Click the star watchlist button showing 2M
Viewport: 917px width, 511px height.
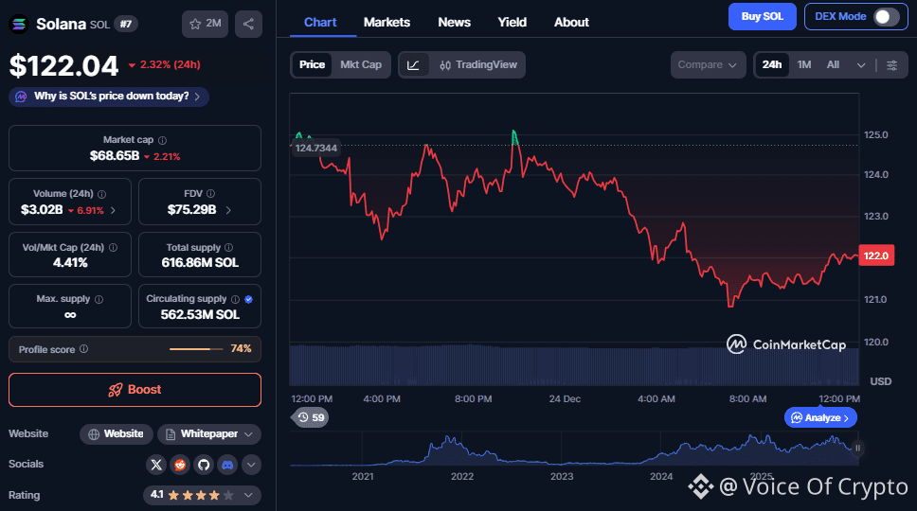[x=205, y=24]
